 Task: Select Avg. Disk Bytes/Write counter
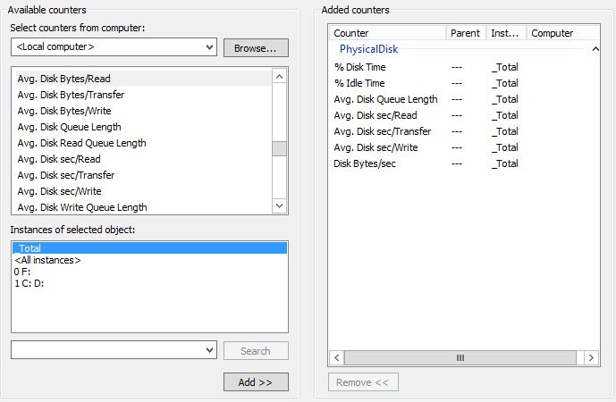click(144, 111)
